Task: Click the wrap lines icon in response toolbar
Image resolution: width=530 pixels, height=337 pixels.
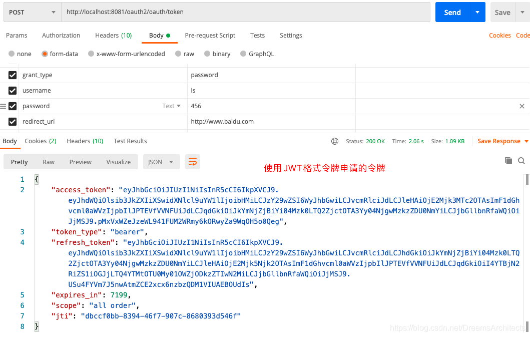Action: 193,162
